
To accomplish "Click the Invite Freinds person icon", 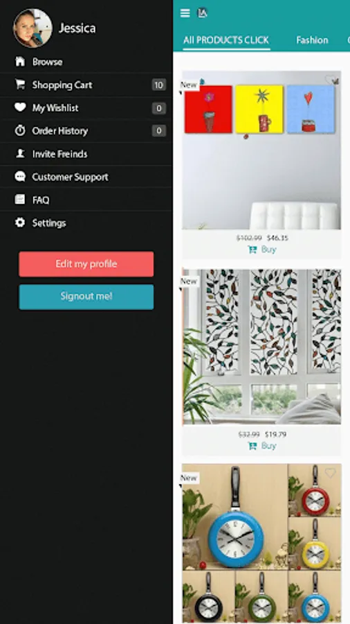I will coord(20,154).
